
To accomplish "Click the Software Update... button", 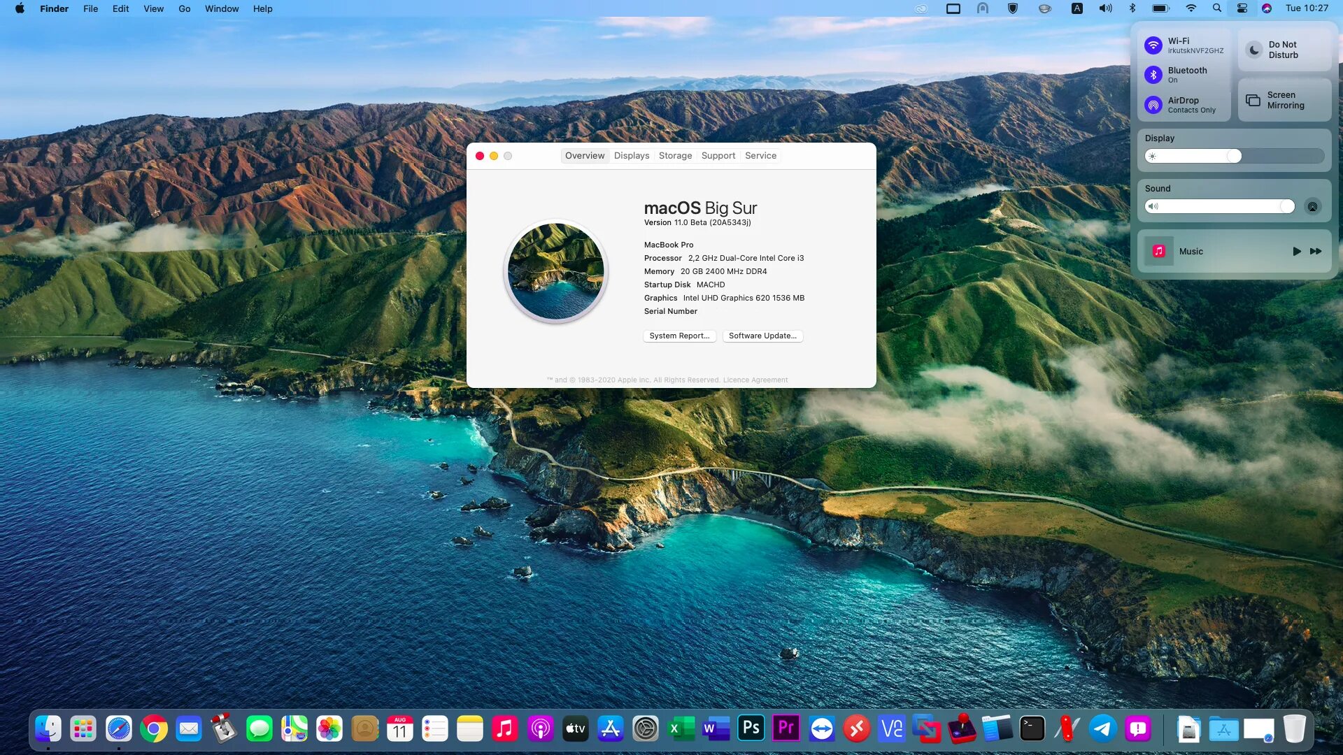I will click(762, 336).
